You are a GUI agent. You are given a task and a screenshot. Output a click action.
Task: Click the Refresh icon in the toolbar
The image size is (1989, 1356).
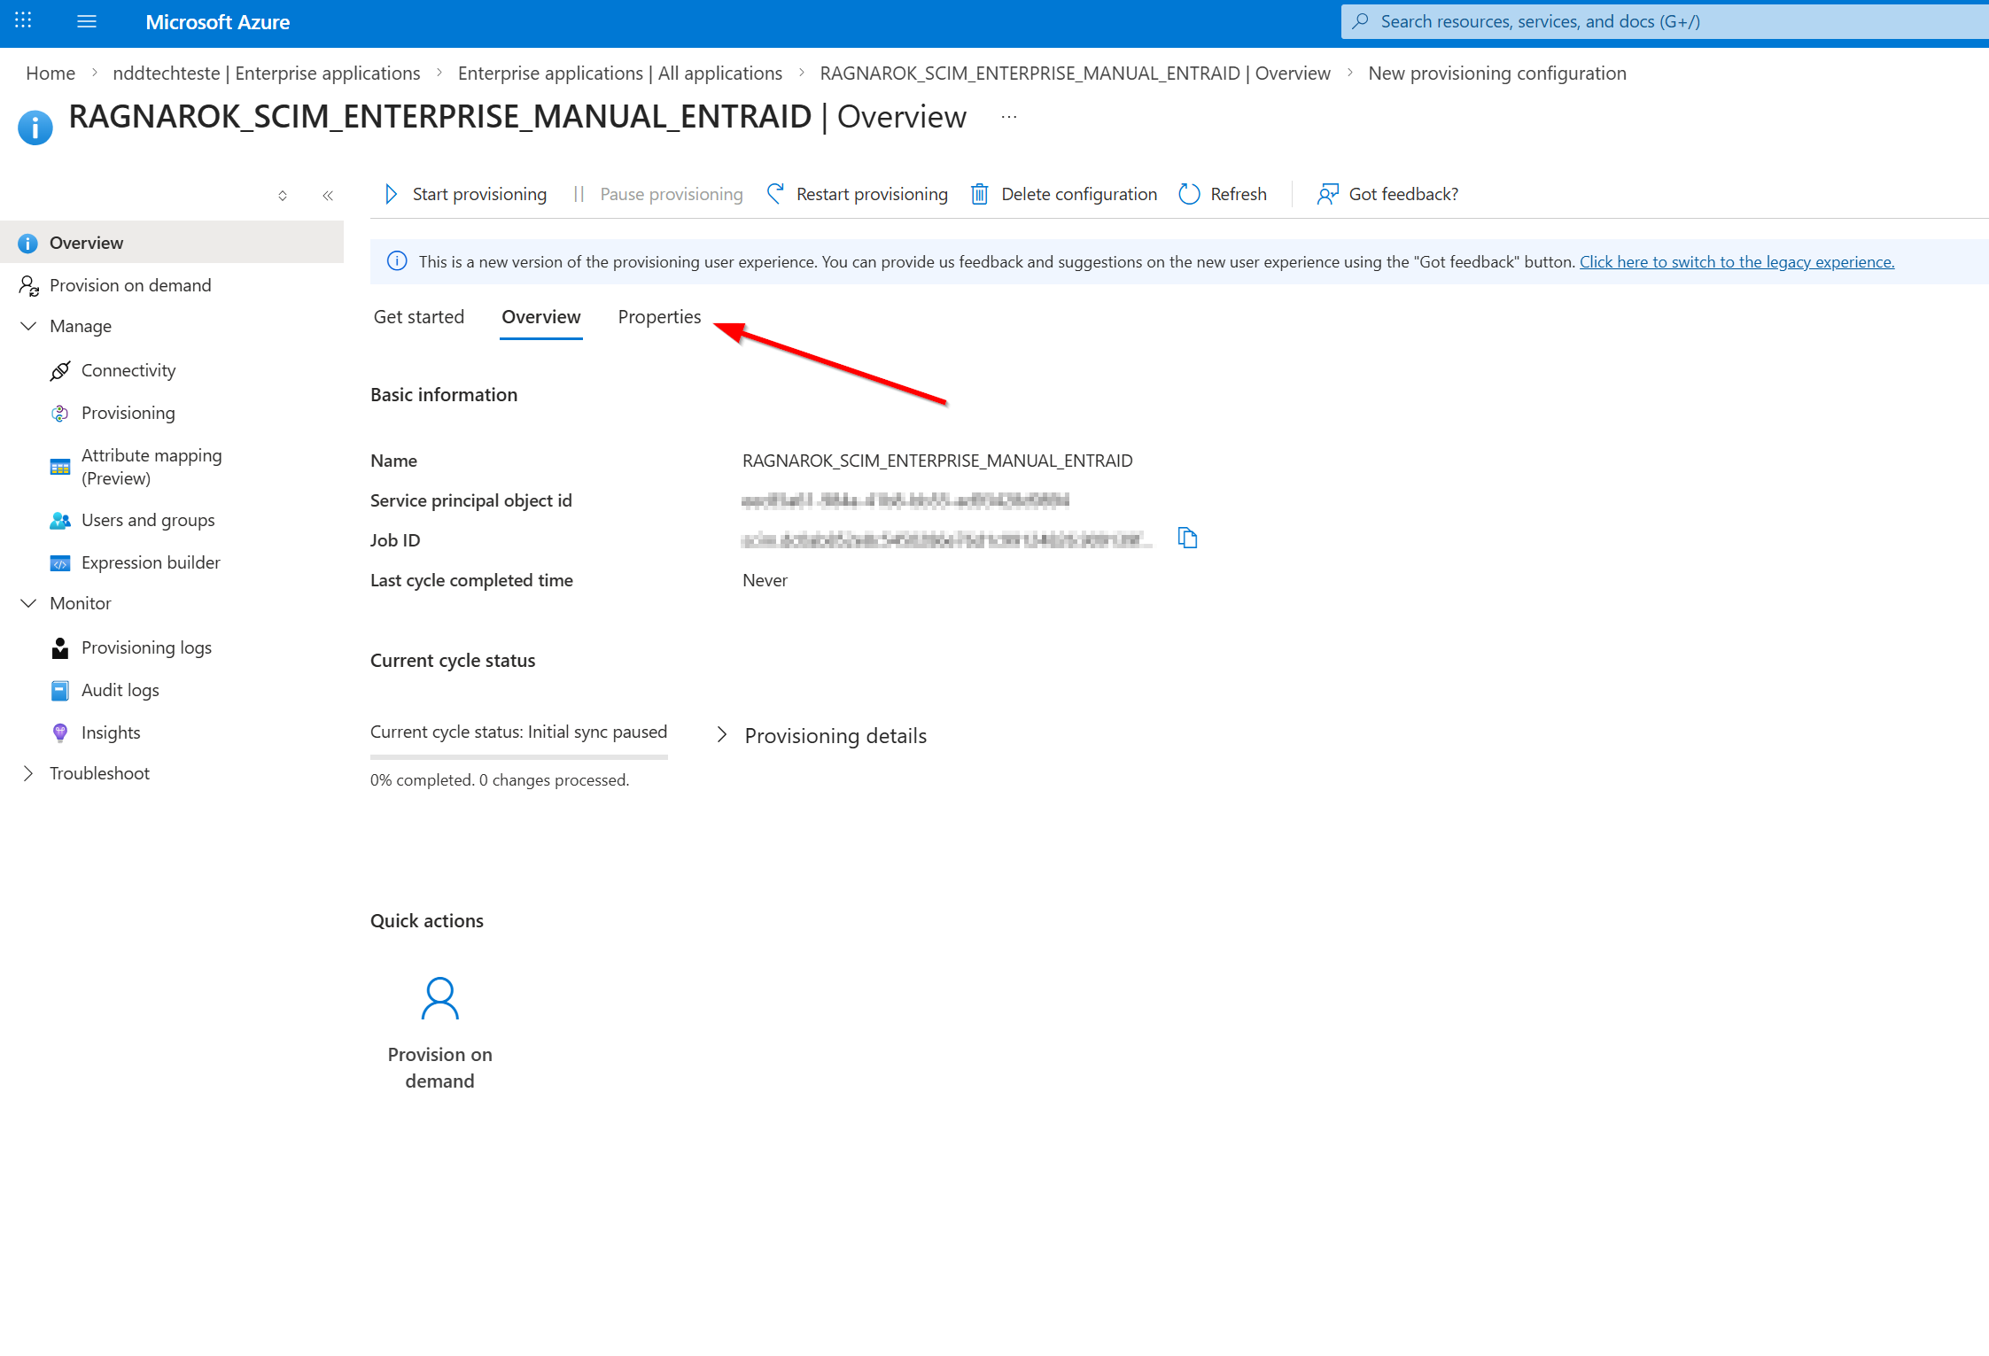point(1189,194)
